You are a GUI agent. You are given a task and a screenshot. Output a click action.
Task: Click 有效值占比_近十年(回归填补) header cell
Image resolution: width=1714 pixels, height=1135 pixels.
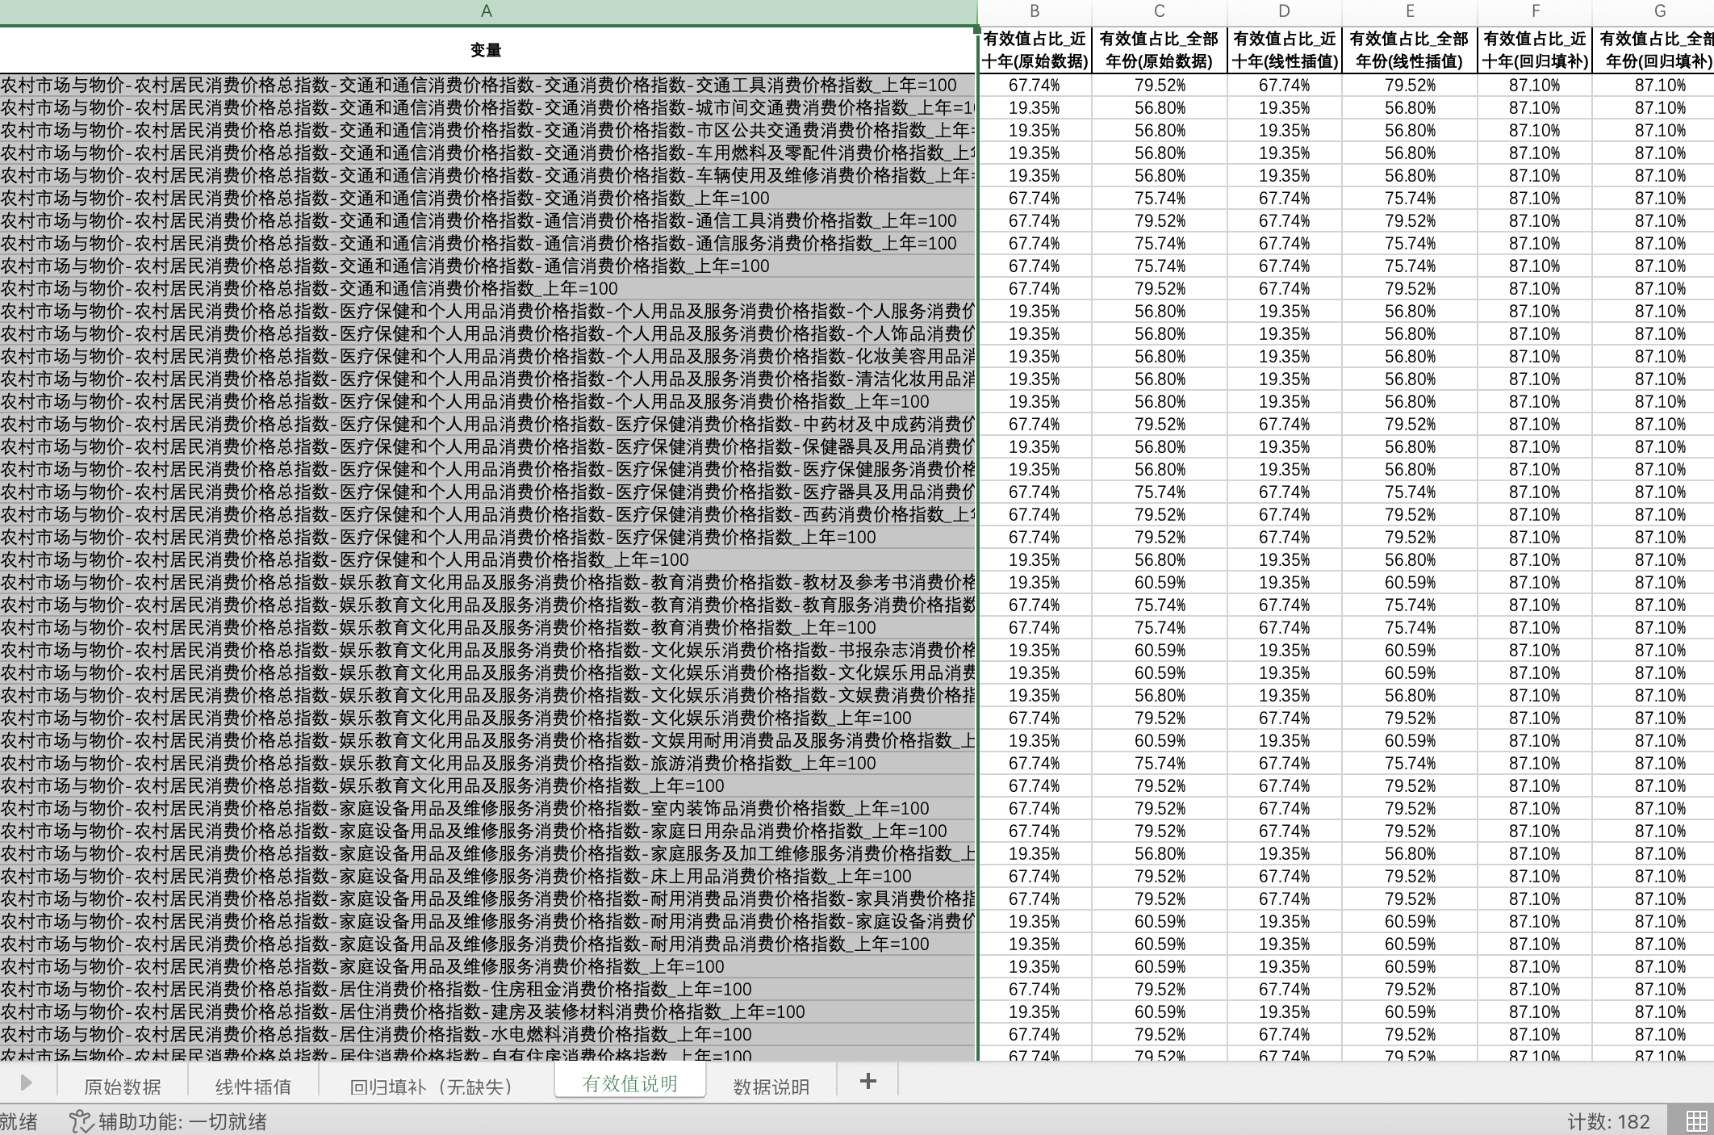point(1535,50)
